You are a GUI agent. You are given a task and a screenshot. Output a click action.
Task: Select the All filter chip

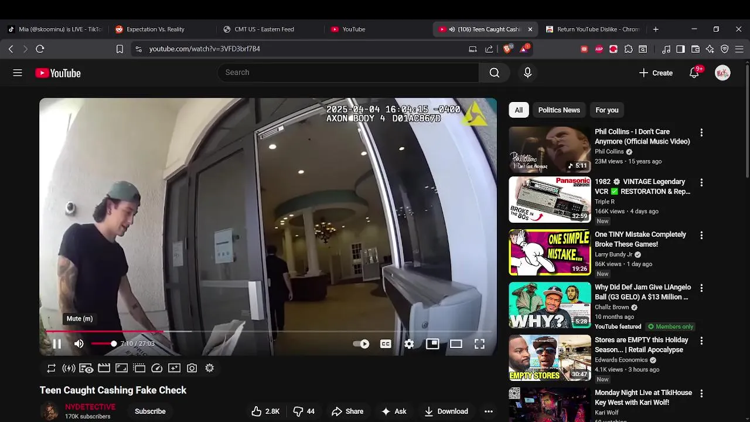[x=519, y=110]
